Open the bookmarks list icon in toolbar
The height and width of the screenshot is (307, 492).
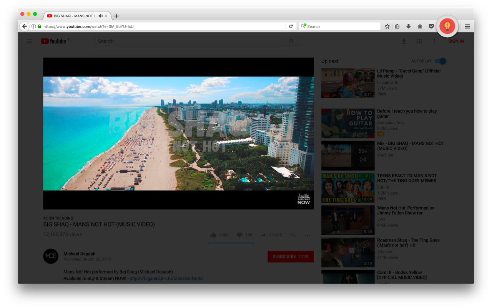pyautogui.click(x=397, y=26)
